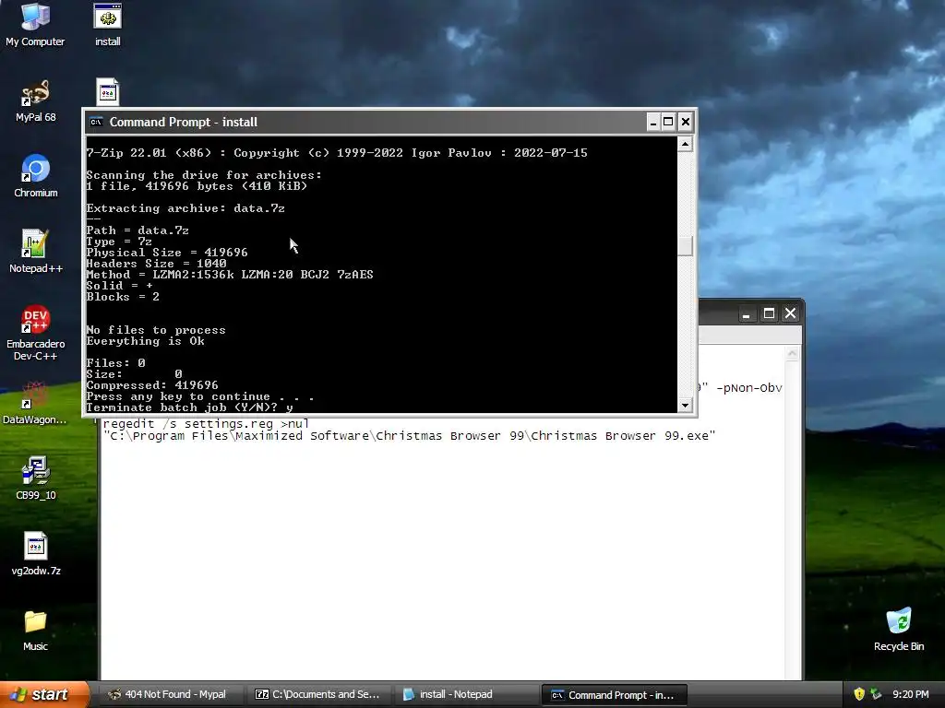
Task: Click the Christmas Browser 99.exe path in Notepad
Action: (409, 436)
